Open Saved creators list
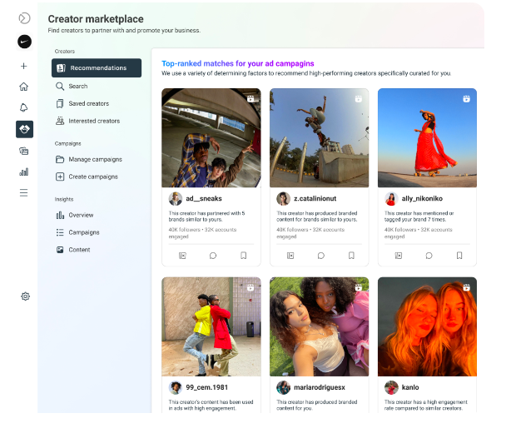Image resolution: width=511 pixels, height=433 pixels. tap(88, 103)
